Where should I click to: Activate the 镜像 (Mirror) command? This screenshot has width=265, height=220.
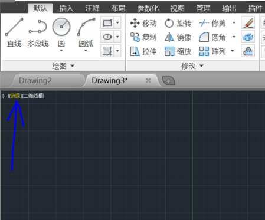tap(178, 37)
